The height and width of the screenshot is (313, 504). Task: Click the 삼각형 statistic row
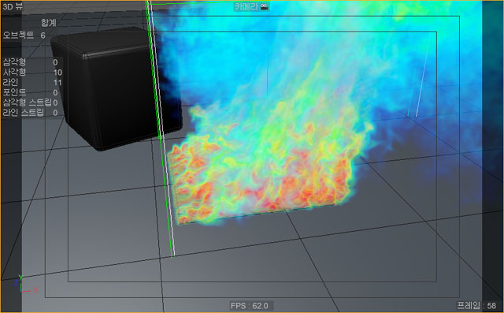click(31, 62)
